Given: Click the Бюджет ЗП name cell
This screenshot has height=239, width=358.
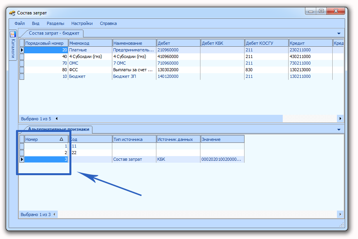Looking at the screenshot, I should [134, 76].
